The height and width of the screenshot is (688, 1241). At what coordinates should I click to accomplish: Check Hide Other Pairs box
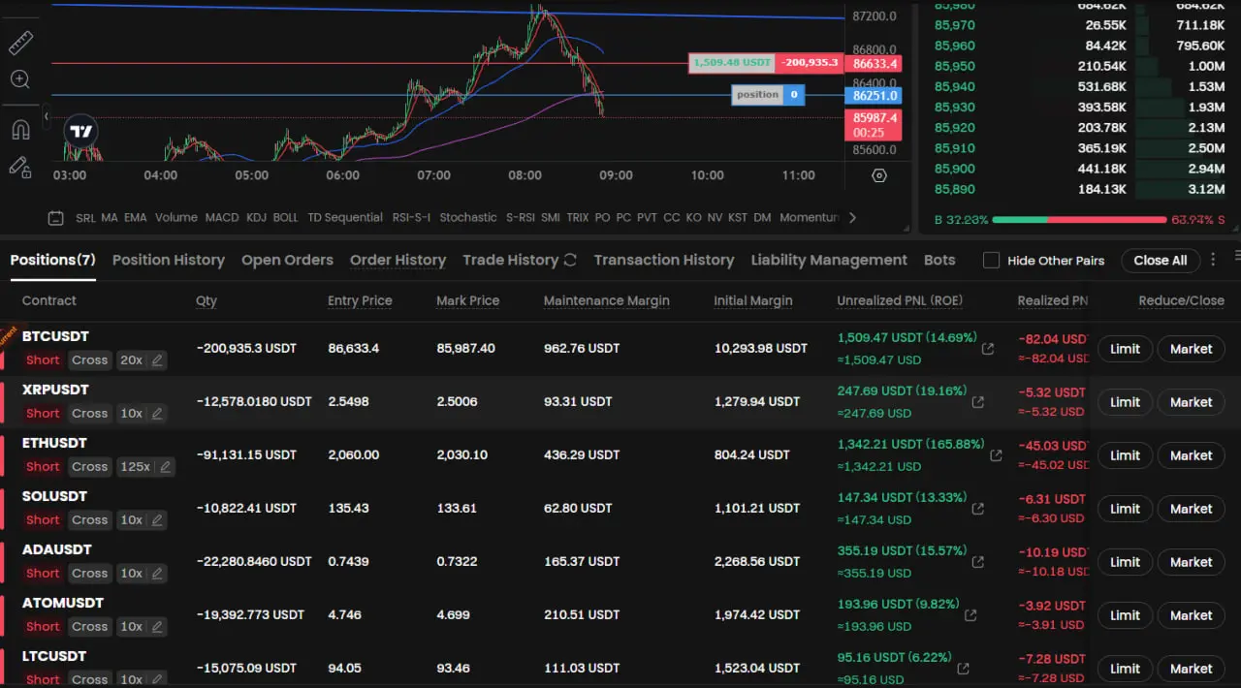pos(991,260)
